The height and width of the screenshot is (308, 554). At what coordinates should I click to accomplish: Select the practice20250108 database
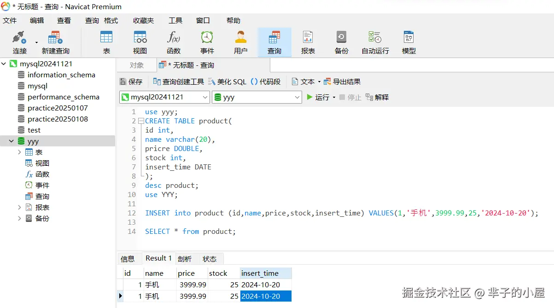click(x=58, y=119)
